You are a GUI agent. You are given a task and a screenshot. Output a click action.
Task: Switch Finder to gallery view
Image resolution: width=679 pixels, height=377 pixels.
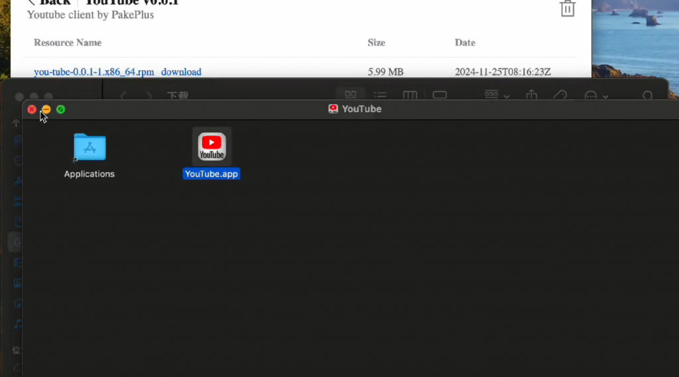(x=440, y=96)
